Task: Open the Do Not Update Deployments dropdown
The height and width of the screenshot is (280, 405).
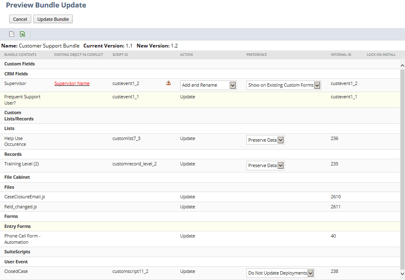Action: [280, 273]
